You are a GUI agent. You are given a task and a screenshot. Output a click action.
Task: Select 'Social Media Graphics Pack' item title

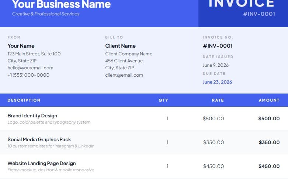click(x=39, y=139)
